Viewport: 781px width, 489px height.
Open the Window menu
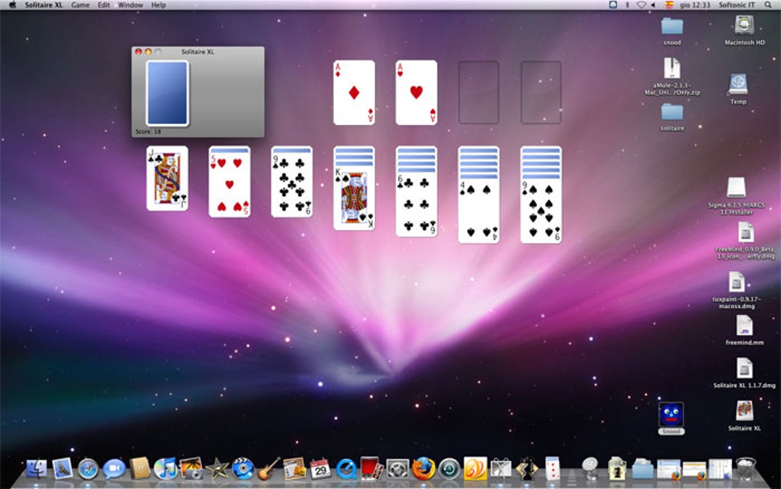coord(130,5)
